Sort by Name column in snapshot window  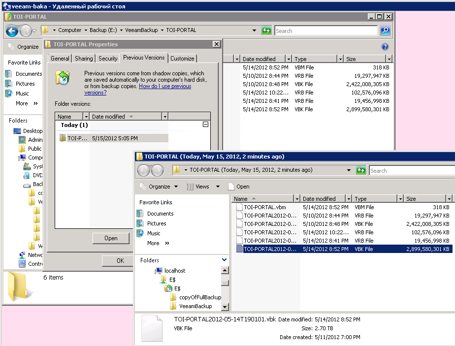pyautogui.click(x=262, y=199)
